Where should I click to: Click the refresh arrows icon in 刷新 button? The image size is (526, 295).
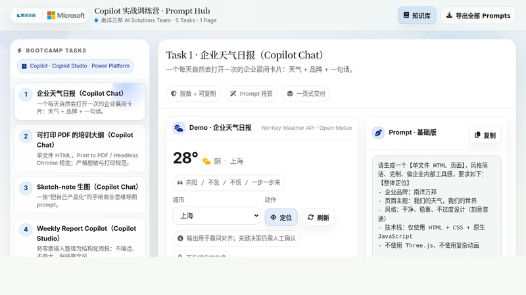click(x=310, y=218)
